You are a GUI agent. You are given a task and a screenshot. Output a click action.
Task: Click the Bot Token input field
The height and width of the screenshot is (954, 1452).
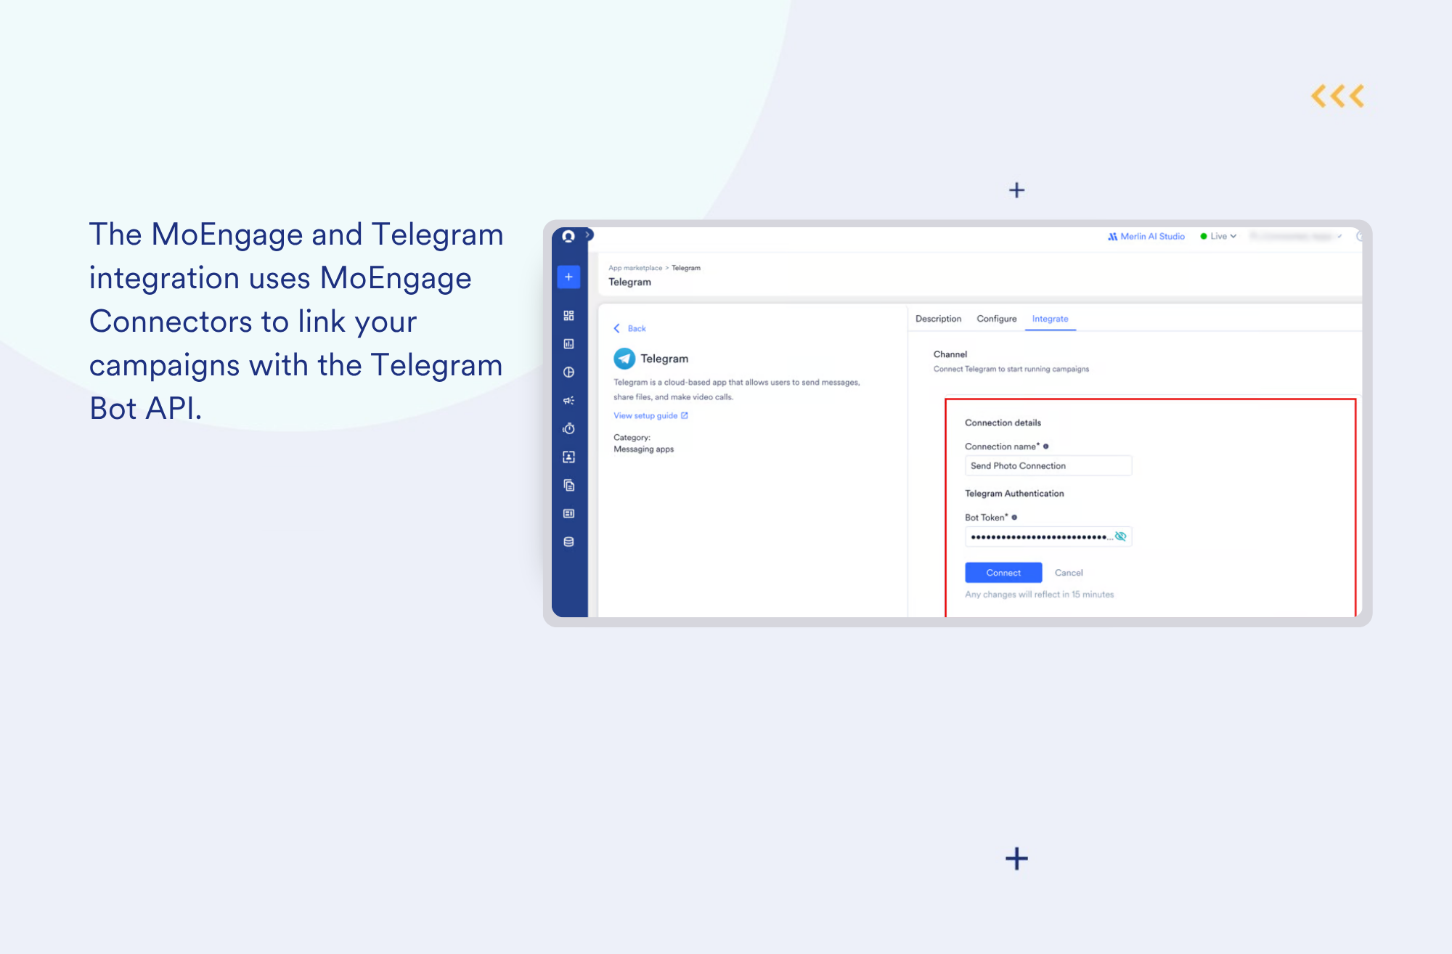point(1048,537)
